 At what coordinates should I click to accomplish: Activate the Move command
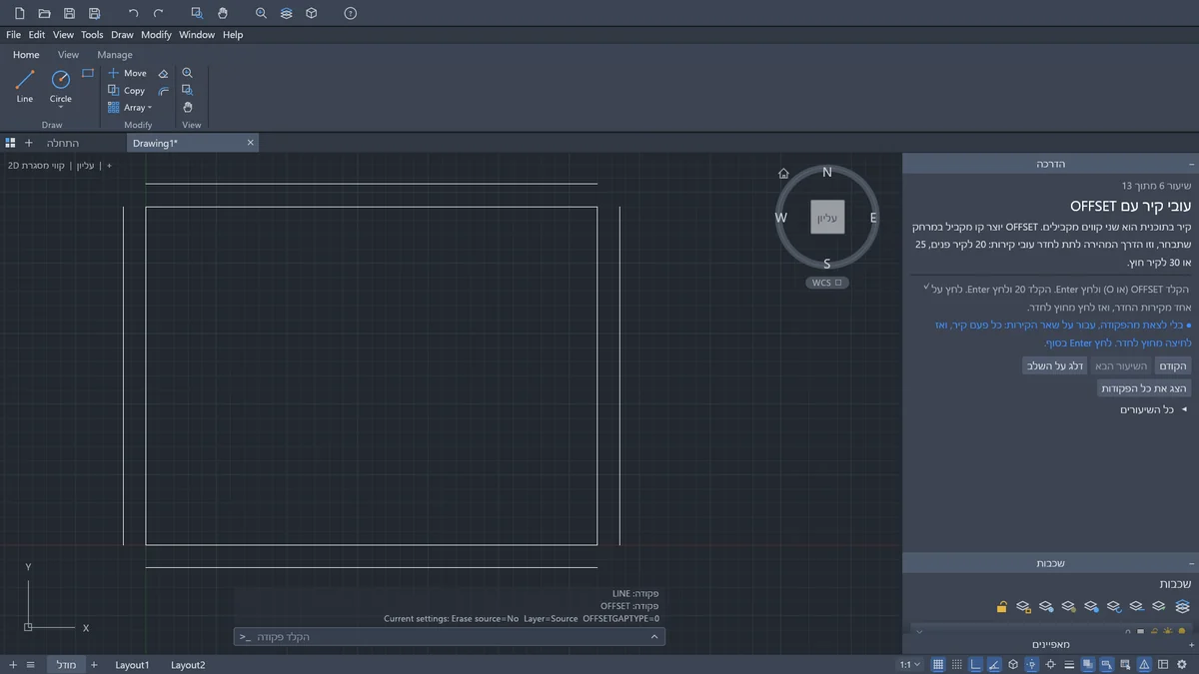click(x=127, y=73)
